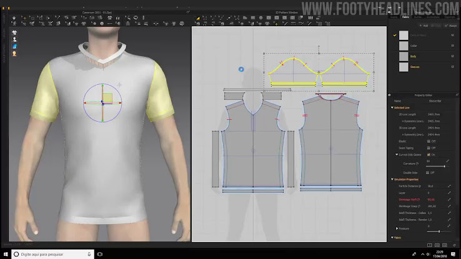Click the Add fabric button
The image size is (461, 259).
click(424, 26)
